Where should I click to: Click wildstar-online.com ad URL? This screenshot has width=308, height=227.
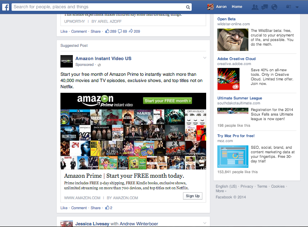233,24
